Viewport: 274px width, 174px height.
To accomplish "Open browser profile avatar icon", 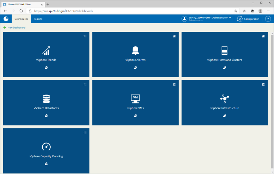I will 260,11.
